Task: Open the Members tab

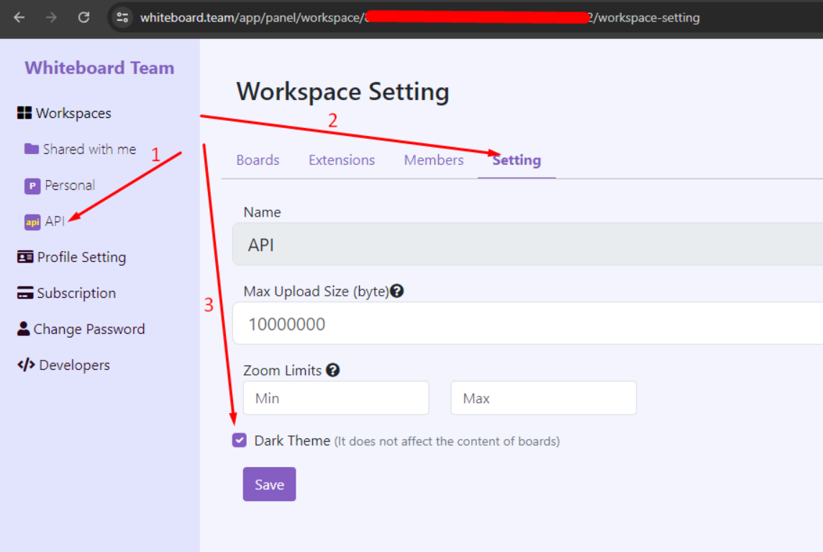Action: 434,160
